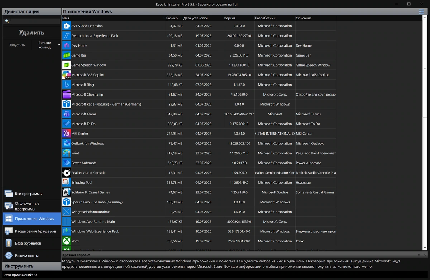Click the Speech Pack German icon
Image resolution: width=430 pixels, height=280 pixels.
pos(67,202)
